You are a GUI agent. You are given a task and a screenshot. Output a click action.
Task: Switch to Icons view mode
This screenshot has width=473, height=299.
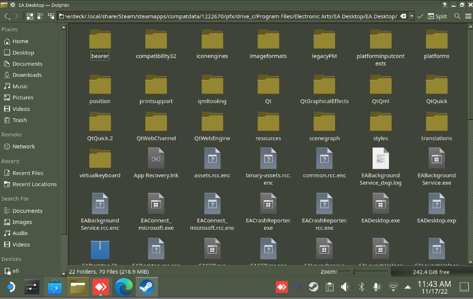[x=30, y=16]
